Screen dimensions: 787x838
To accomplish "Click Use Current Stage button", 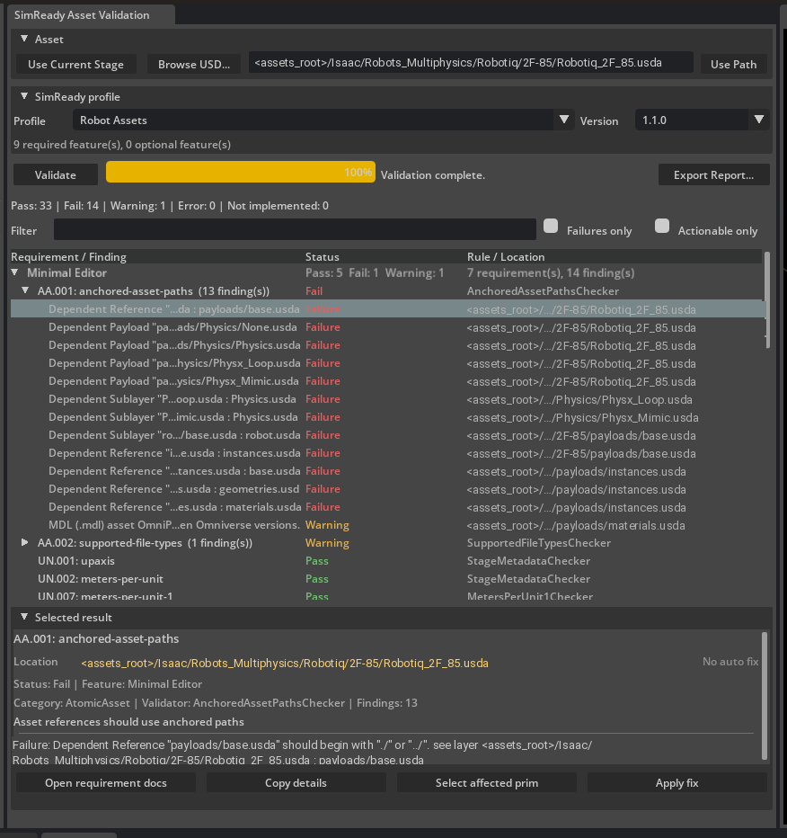I will pyautogui.click(x=75, y=64).
